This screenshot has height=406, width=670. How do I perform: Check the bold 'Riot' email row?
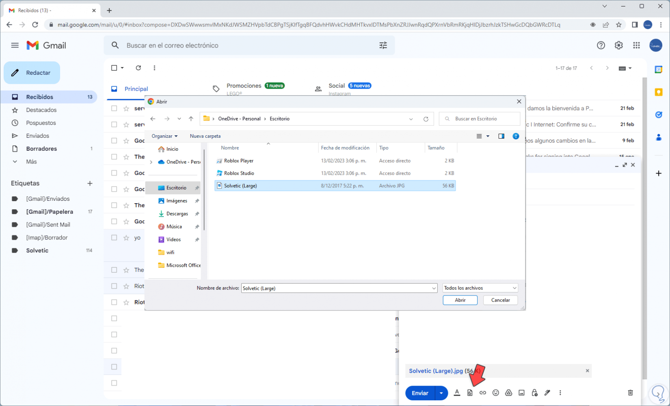114,302
